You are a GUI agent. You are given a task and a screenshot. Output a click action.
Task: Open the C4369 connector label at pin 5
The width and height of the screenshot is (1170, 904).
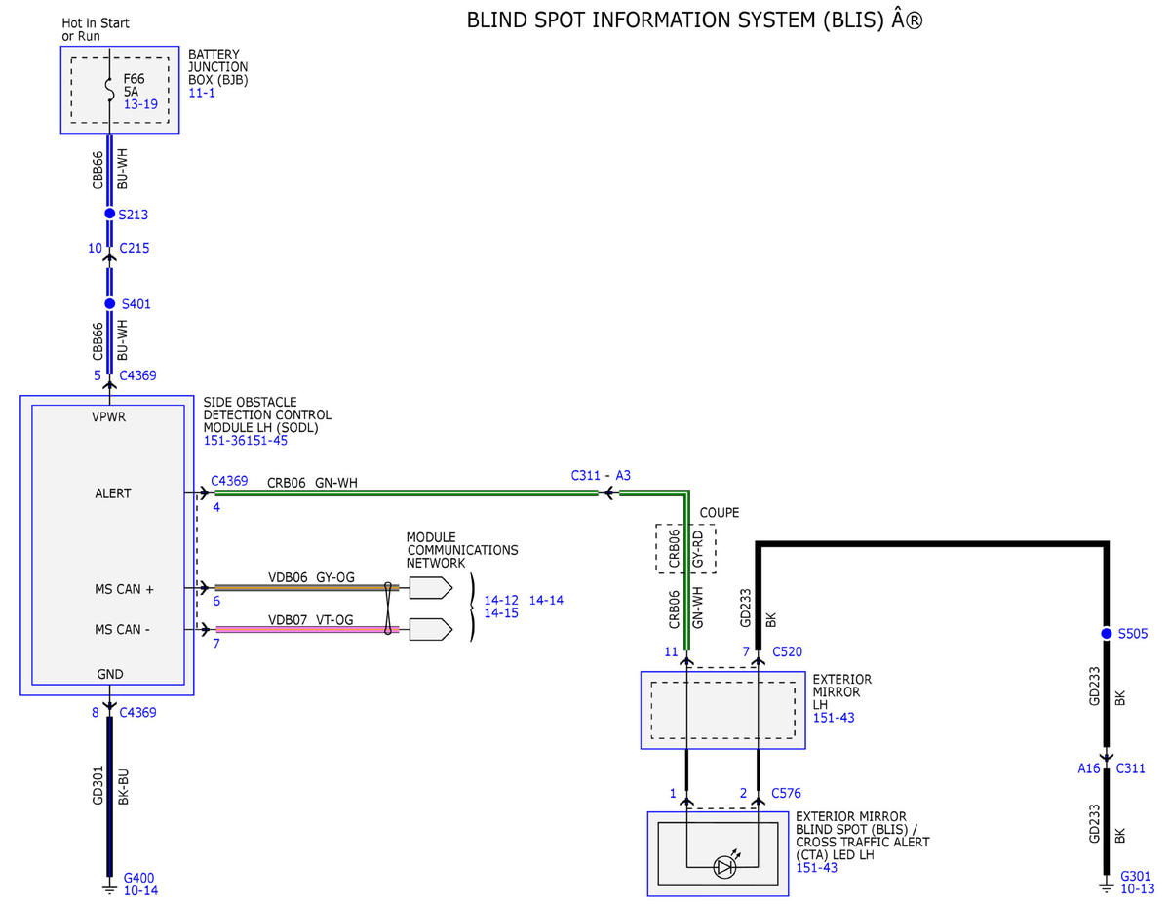[x=137, y=375]
